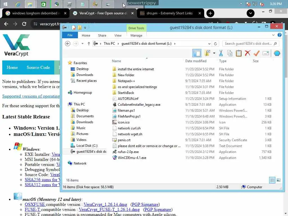Screen dimensions: 288x216
Task: Click the Source Code link on VeraCrypt page
Action: pyautogui.click(x=38, y=67)
